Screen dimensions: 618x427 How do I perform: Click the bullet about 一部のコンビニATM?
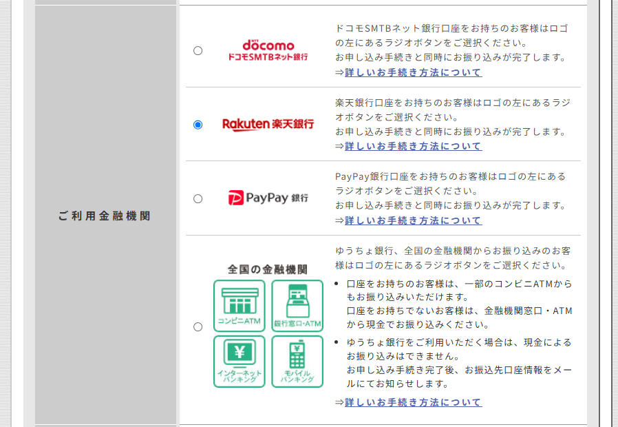pos(459,304)
